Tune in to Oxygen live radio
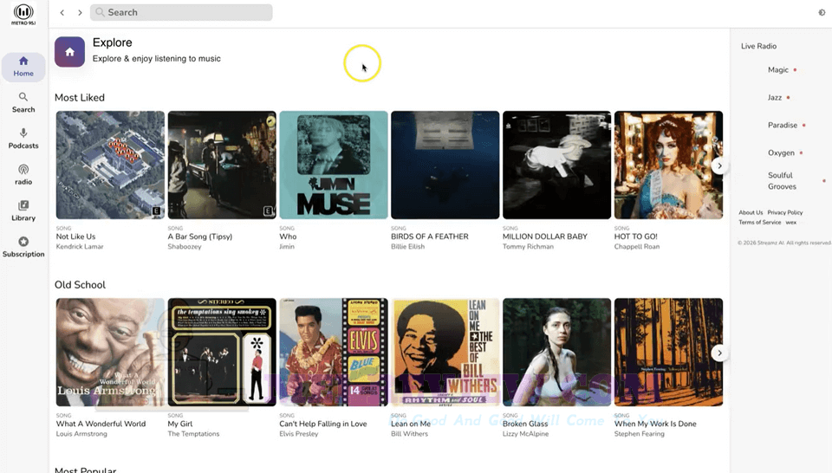 coord(781,152)
